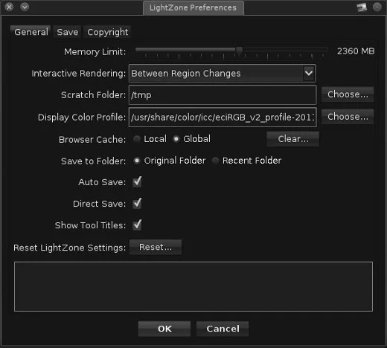This screenshot has height=348, width=387.
Task: Click the Memory Limit slider handle
Action: tap(239, 51)
